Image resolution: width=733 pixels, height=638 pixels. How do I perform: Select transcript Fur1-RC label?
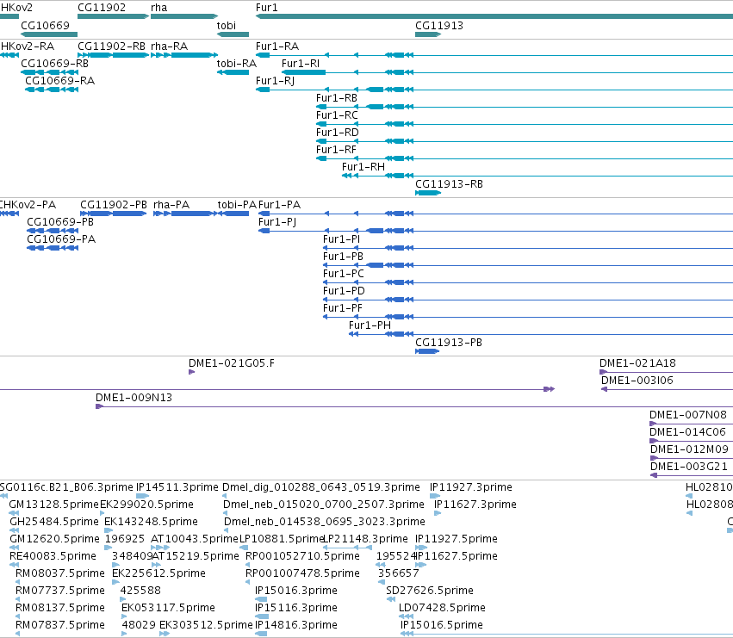tap(337, 115)
